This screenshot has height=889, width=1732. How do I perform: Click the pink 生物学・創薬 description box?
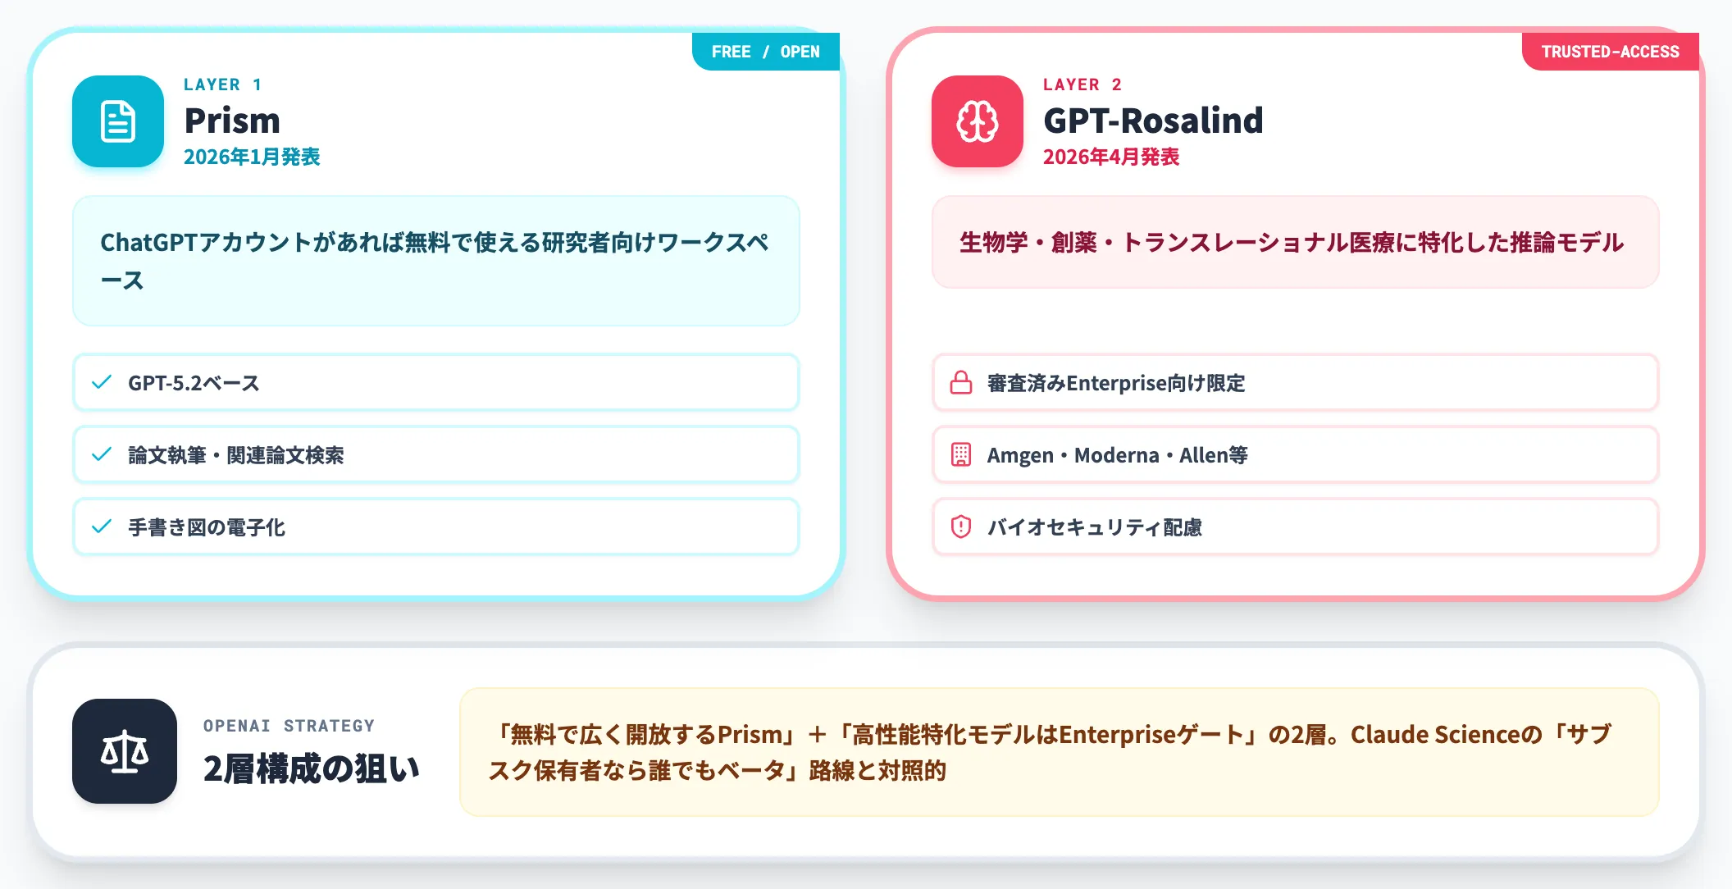point(1296,242)
